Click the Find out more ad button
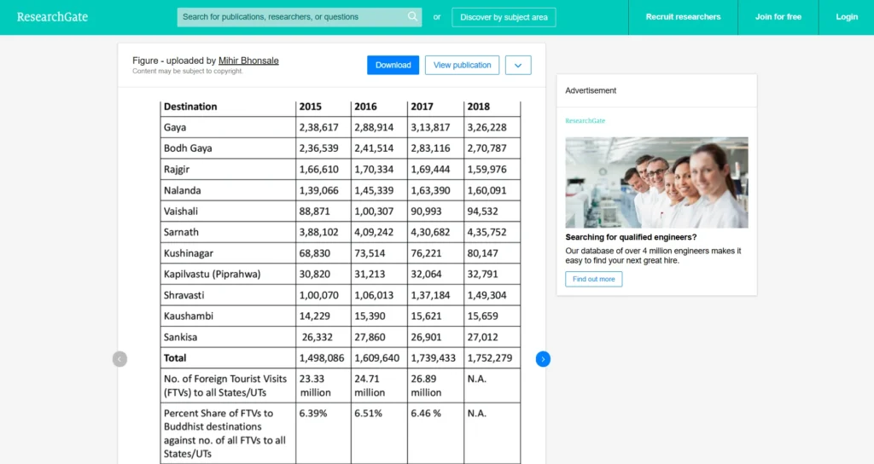 coord(593,279)
